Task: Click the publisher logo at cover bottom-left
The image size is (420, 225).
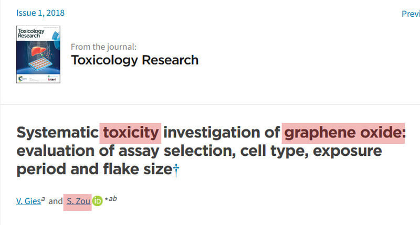Action: 22,79
